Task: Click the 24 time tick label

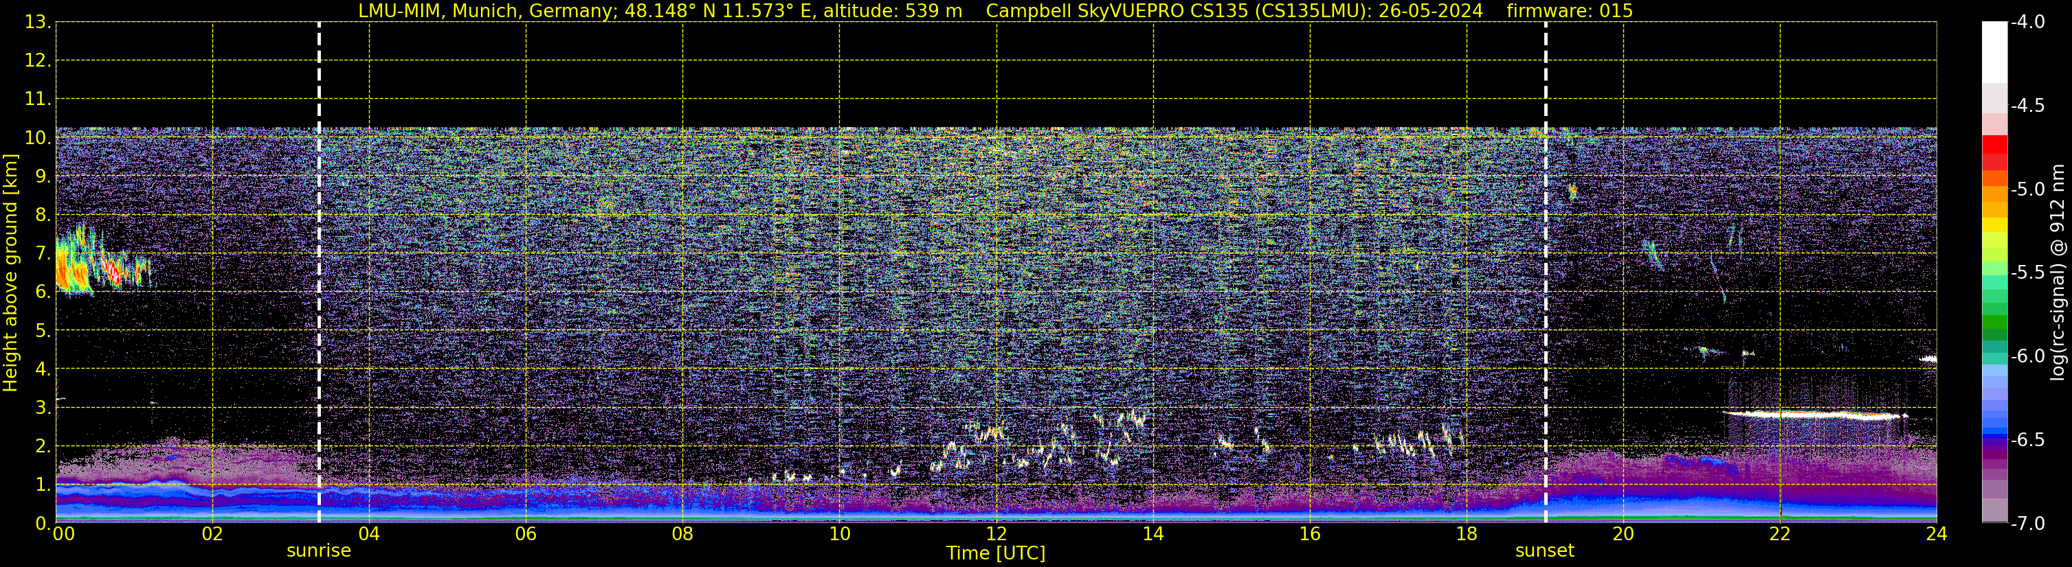Action: (1936, 534)
